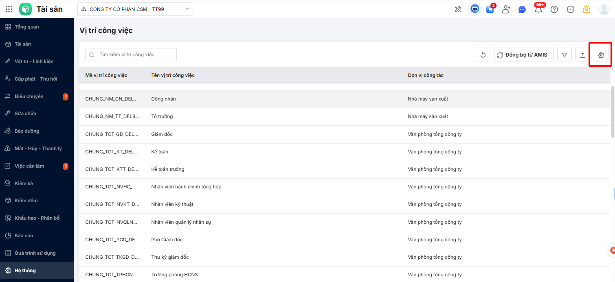Click the vertical table scrollbar
The width and height of the screenshot is (615, 282).
tap(613, 112)
